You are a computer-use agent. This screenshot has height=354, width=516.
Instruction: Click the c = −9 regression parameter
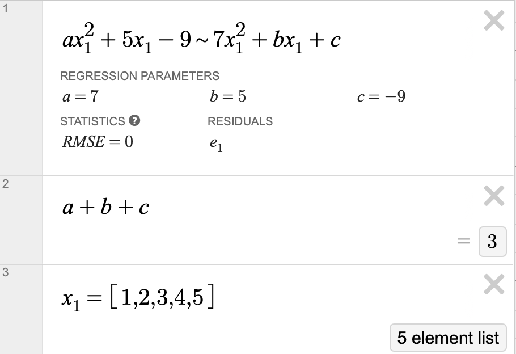pos(381,96)
